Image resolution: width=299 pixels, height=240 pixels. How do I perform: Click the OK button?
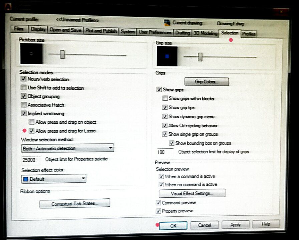[x=173, y=226]
